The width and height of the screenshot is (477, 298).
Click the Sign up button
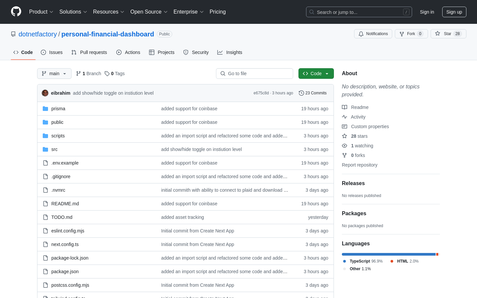click(x=454, y=12)
